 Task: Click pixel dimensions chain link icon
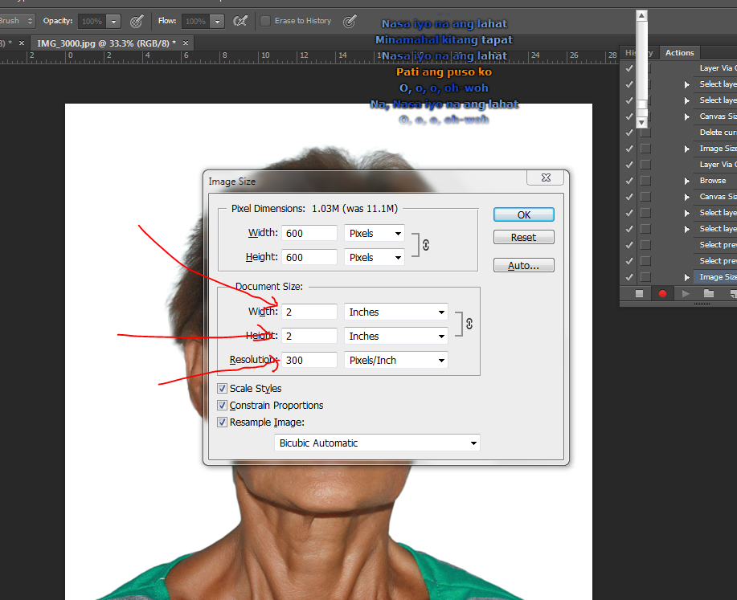426,245
